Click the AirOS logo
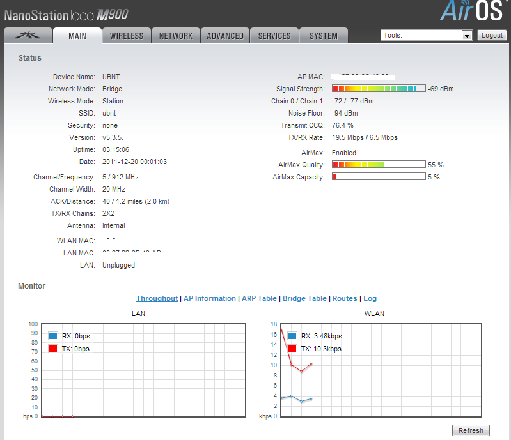Screen dimensions: 511x440 tap(473, 10)
